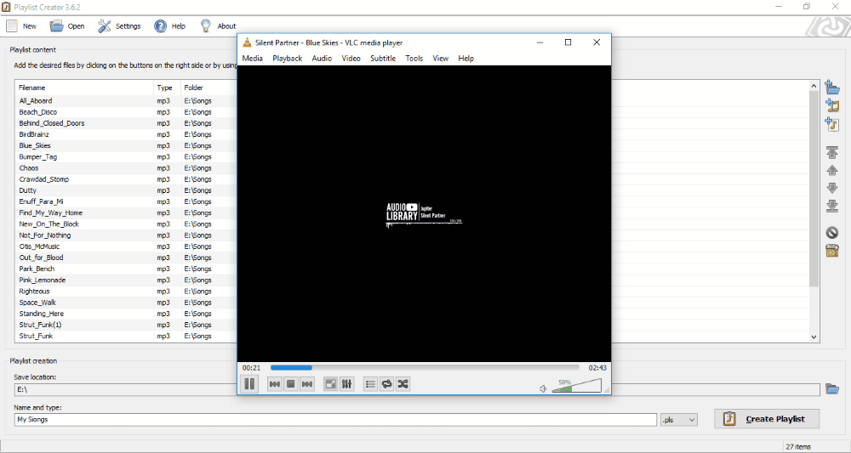The width and height of the screenshot is (851, 453).
Task: Select Strut_Funk(1) in the playlist
Action: [40, 326]
